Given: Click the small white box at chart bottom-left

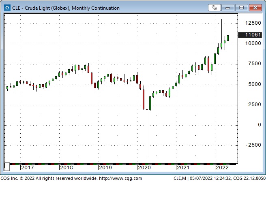Looking at the screenshot, I should click(7, 166).
